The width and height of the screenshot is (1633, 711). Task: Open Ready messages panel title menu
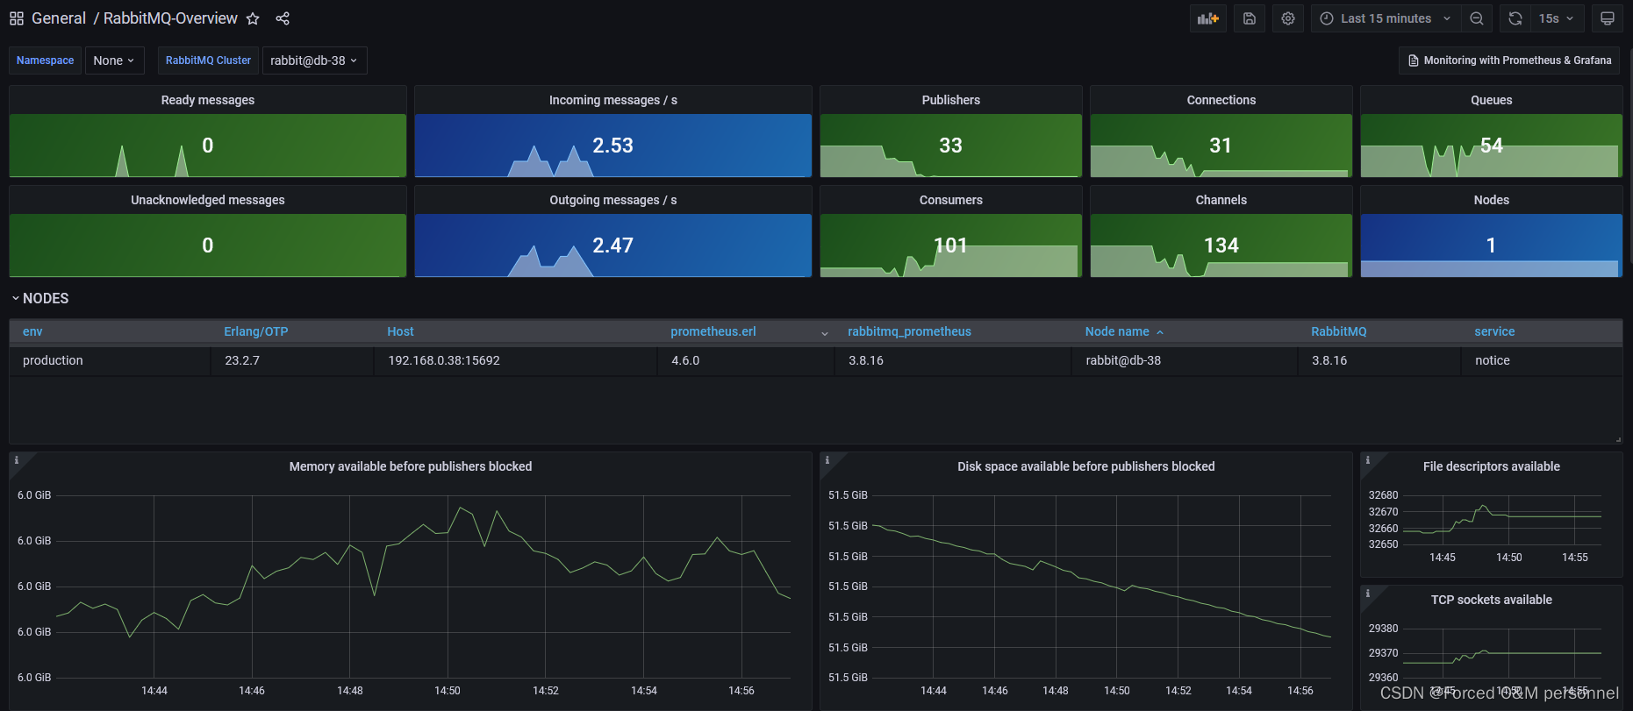click(208, 100)
